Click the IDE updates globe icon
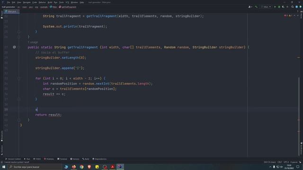This screenshot has height=170, width=303. [297, 7]
